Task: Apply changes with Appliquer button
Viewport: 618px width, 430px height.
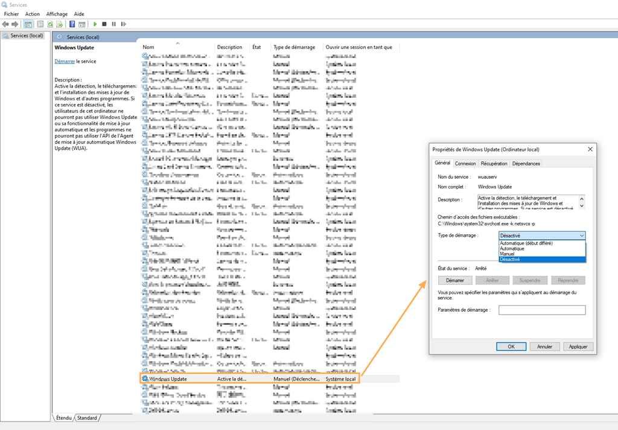Action: tap(578, 347)
